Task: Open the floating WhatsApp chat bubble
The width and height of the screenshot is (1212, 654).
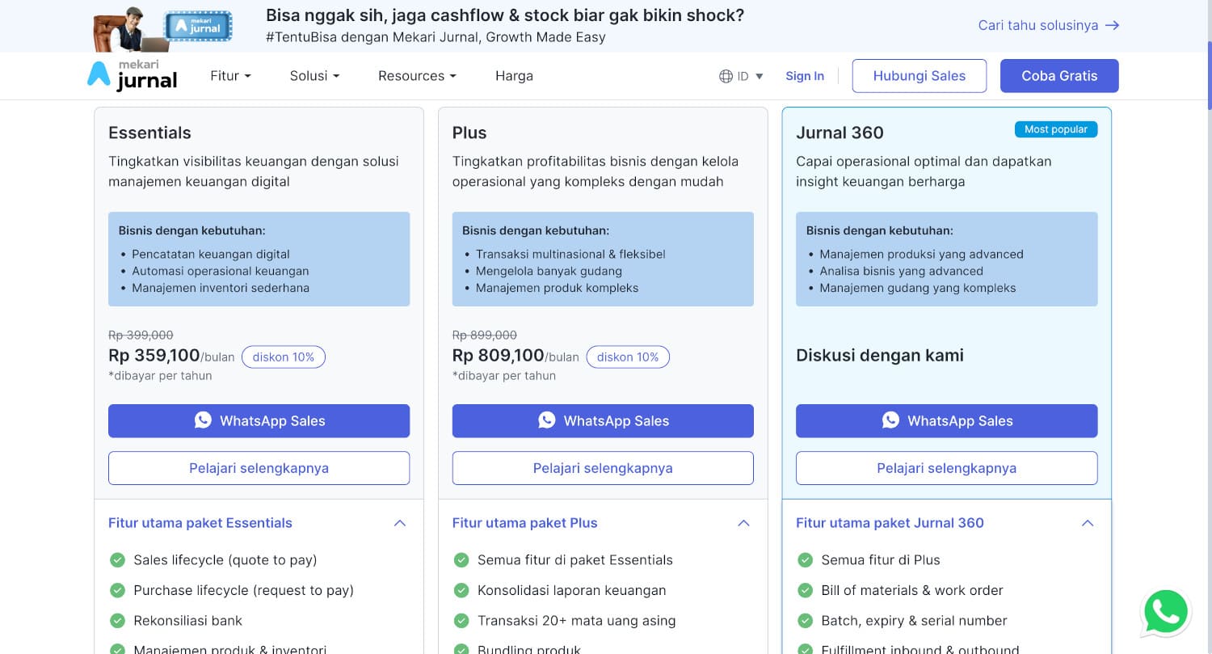Action: [1165, 612]
